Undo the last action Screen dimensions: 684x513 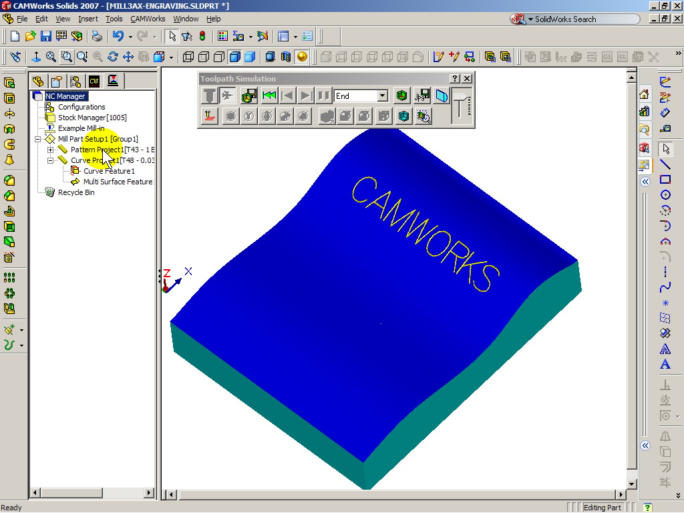(118, 36)
